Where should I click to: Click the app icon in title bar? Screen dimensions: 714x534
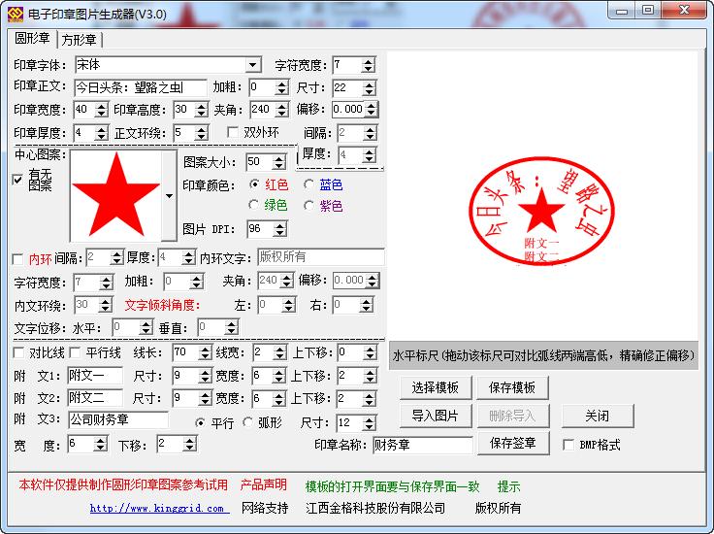tap(15, 14)
